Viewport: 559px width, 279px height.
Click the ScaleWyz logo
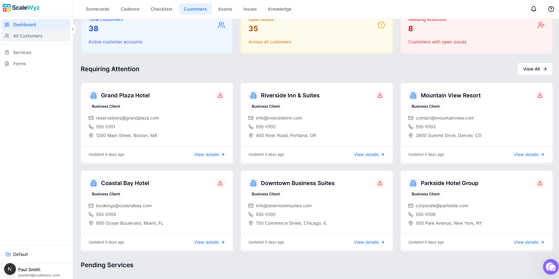[21, 8]
